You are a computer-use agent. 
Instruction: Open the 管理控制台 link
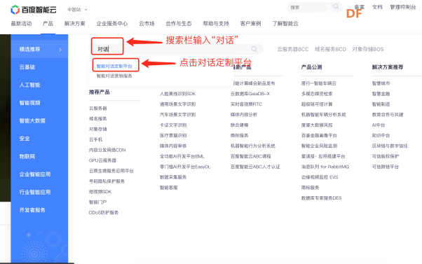pos(403,7)
